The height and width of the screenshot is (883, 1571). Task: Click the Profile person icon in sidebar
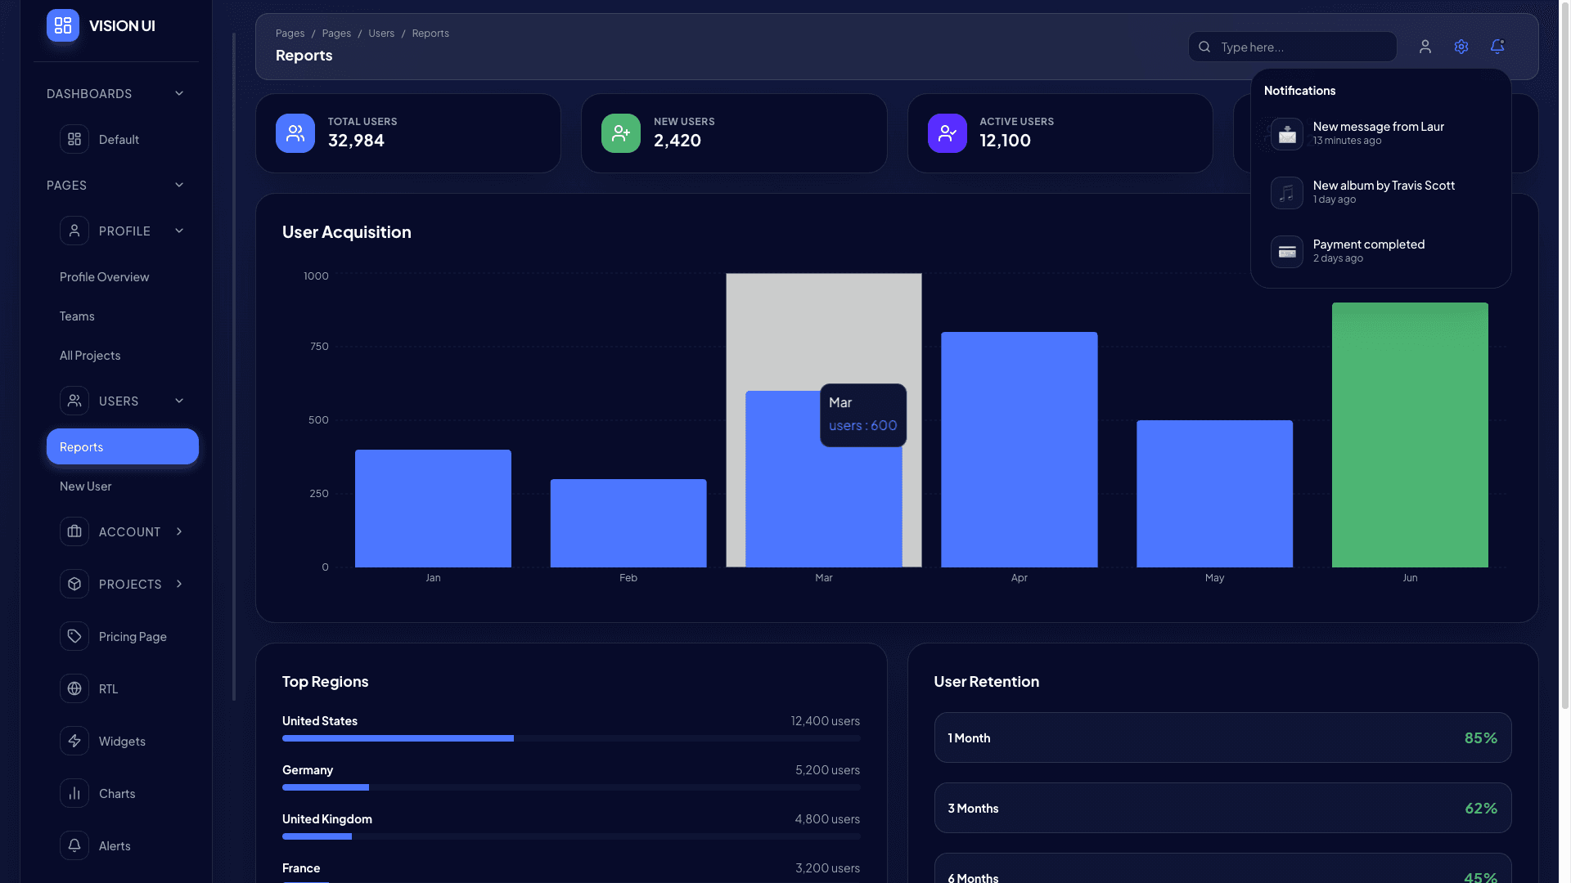click(74, 231)
